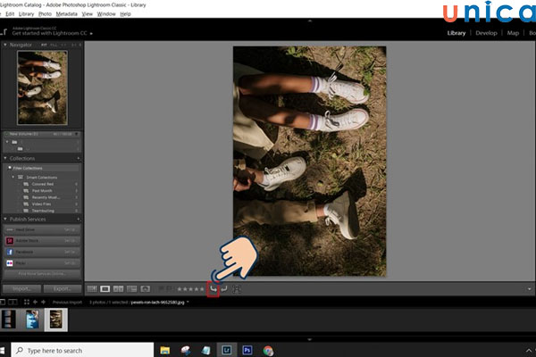Jump to grid view from filmstrip bar
This screenshot has width=536, height=357.
[26, 302]
